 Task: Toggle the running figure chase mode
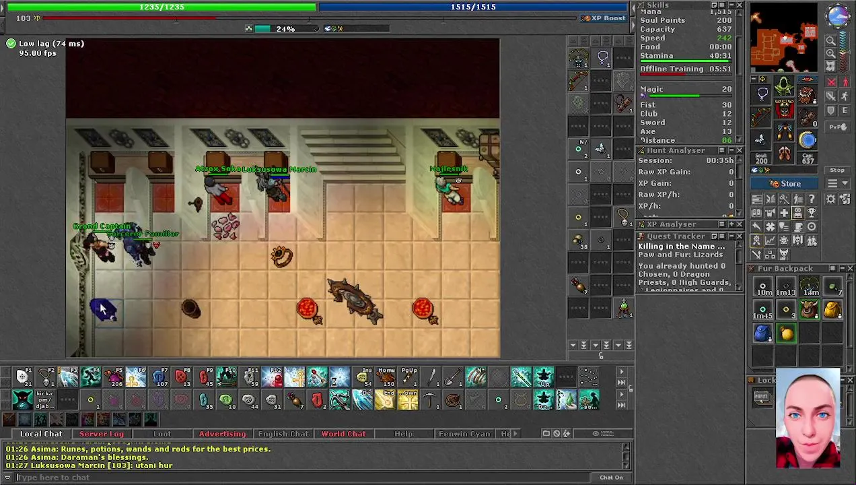point(845,96)
